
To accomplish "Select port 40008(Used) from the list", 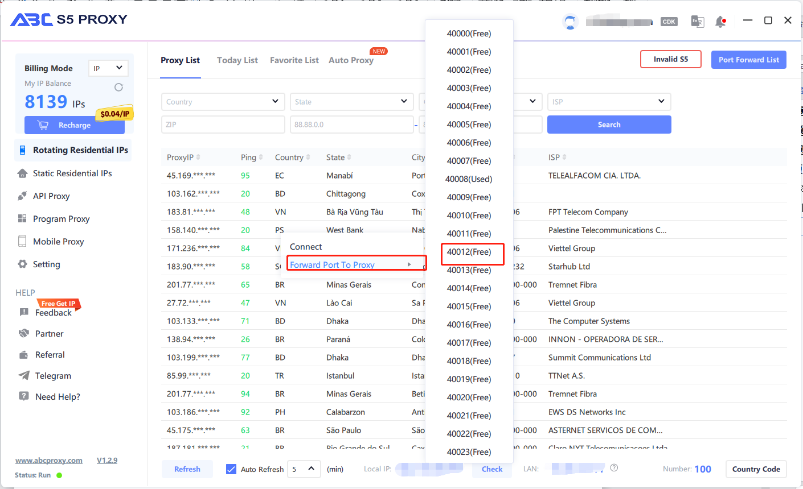I will [x=469, y=179].
